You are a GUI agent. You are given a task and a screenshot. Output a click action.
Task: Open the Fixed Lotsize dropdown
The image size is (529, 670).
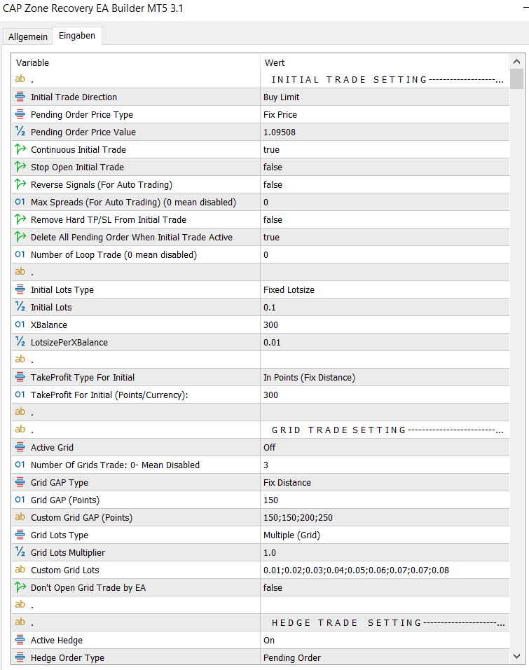pyautogui.click(x=385, y=289)
